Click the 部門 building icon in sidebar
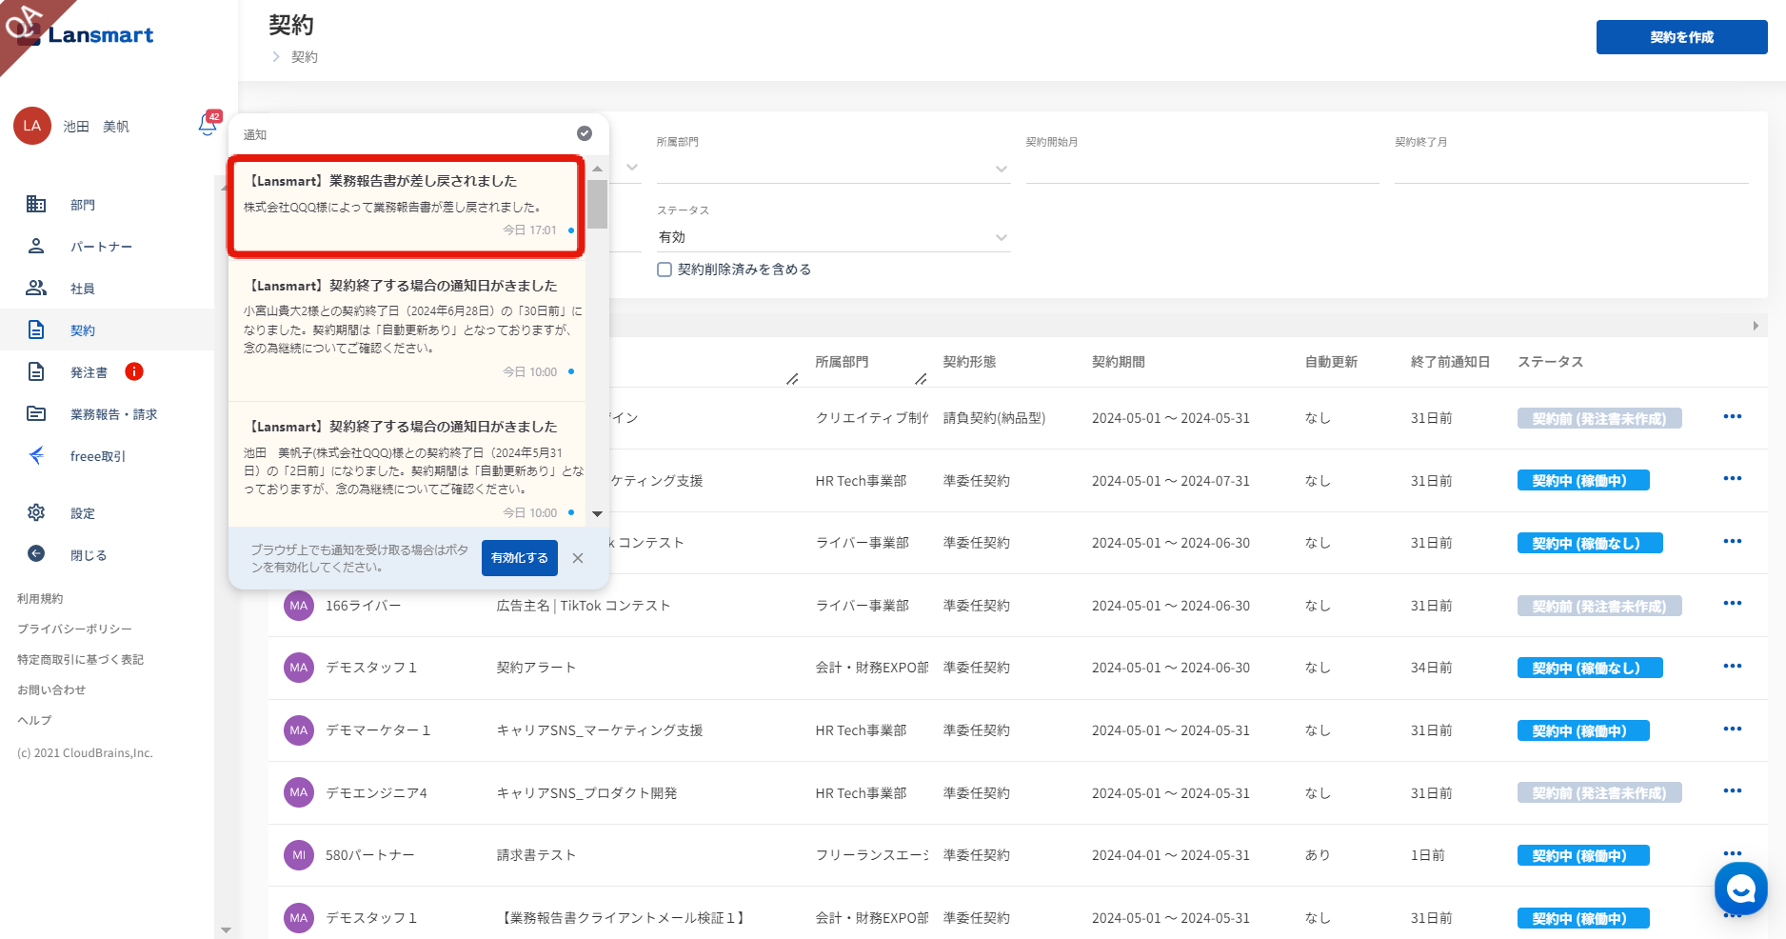This screenshot has width=1786, height=939. tap(36, 205)
